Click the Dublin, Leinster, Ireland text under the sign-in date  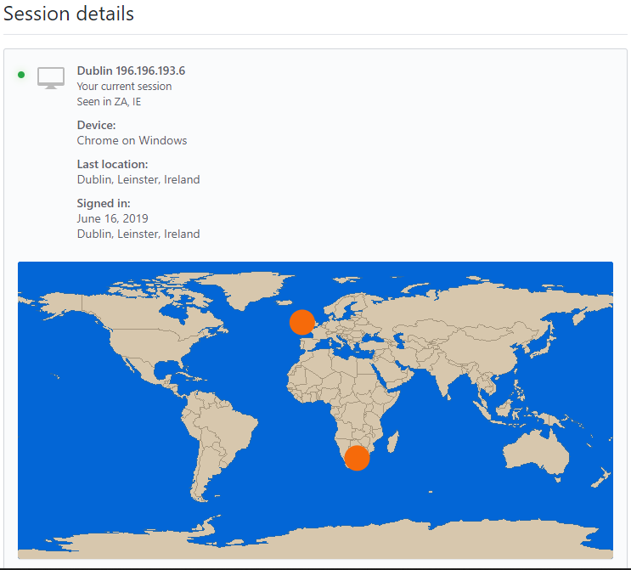(138, 234)
